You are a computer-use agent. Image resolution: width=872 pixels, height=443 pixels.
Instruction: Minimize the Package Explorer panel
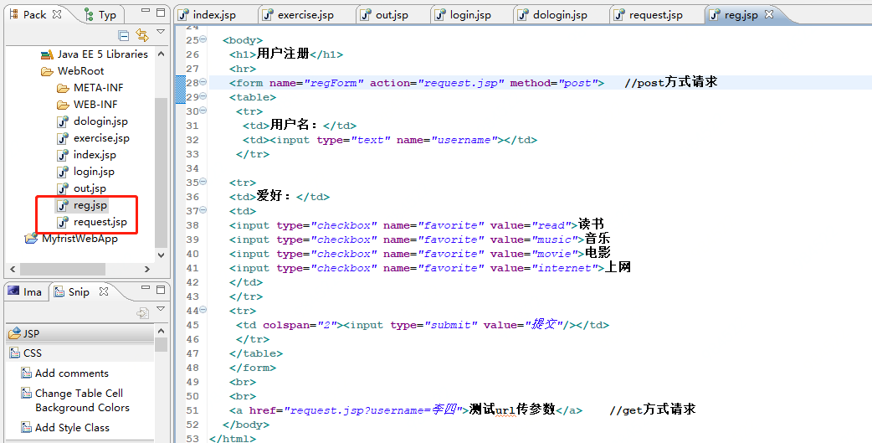point(146,11)
